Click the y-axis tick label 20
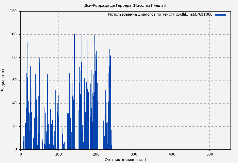Viewport: 238px width, 163px height. pyautogui.click(x=14, y=126)
